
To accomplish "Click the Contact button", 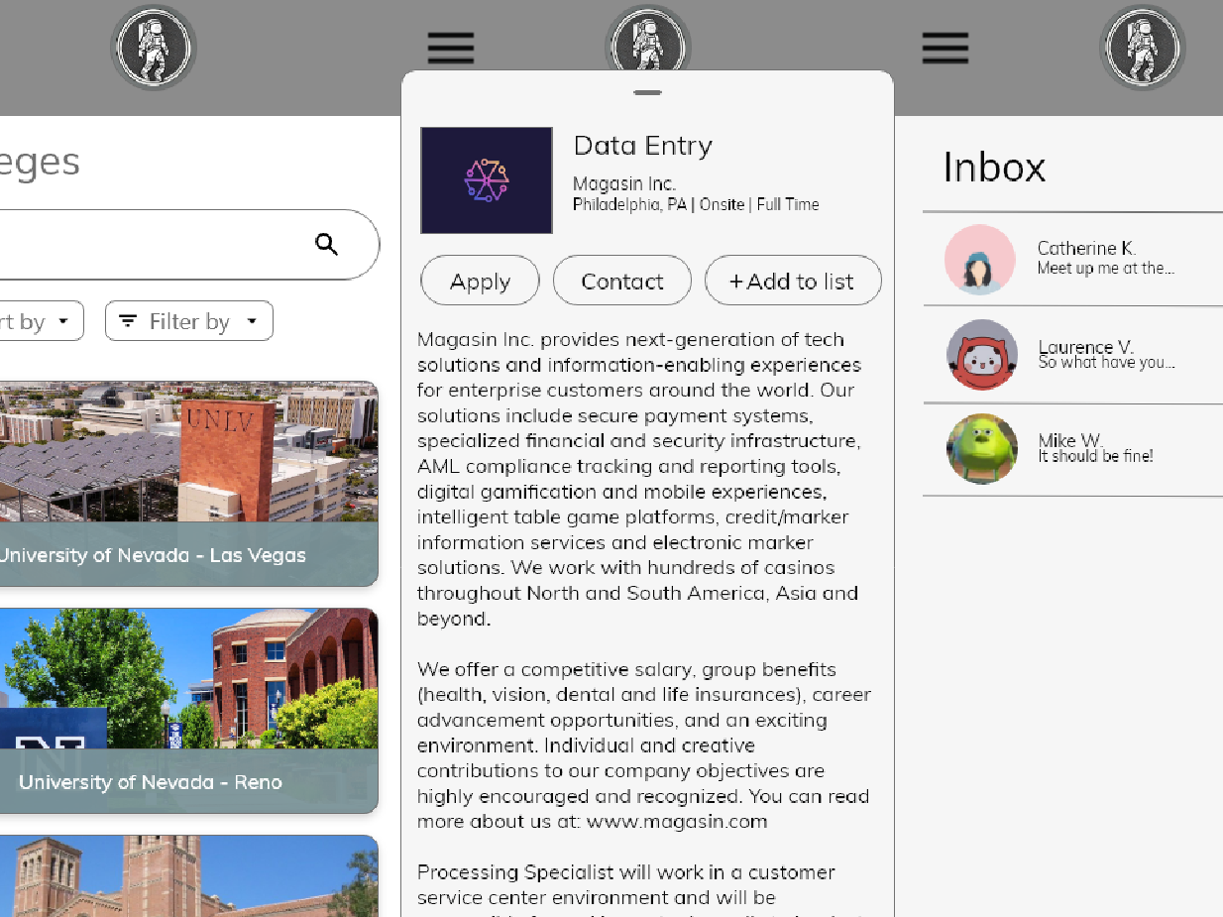I will (622, 281).
